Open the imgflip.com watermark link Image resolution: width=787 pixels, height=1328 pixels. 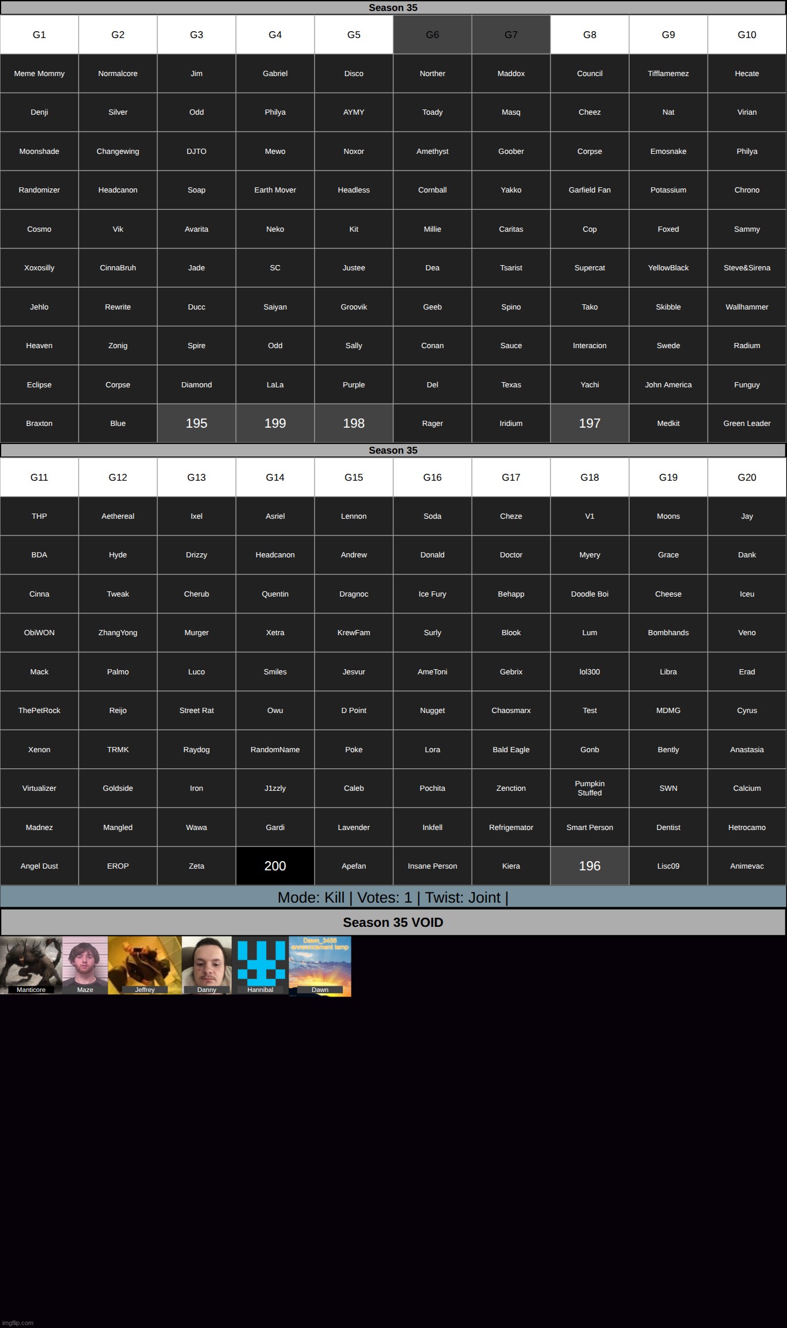[18, 1322]
